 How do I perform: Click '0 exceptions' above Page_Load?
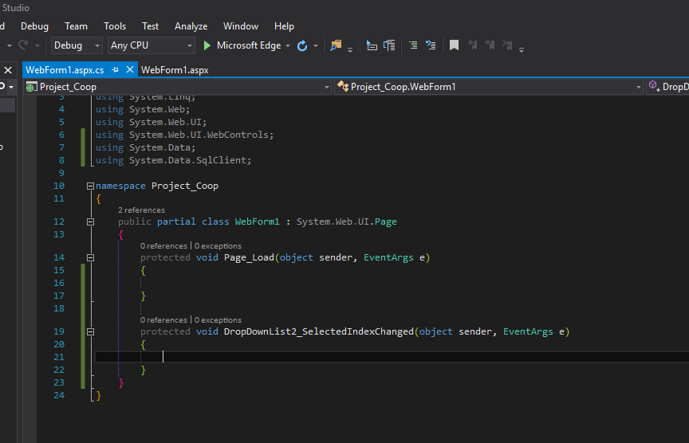[218, 246]
